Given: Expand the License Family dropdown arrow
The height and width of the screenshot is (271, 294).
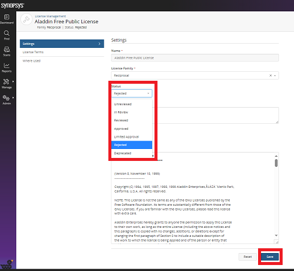Looking at the screenshot, I should (275, 75).
